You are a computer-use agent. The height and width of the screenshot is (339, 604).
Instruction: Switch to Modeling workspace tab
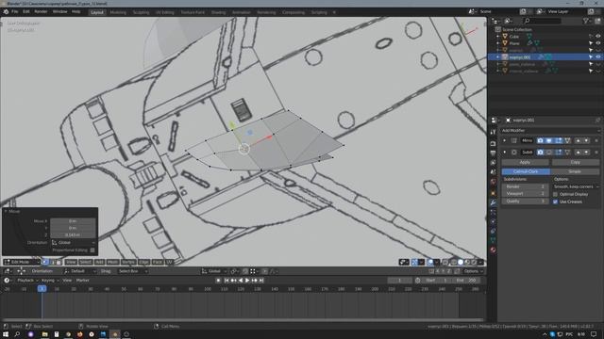click(118, 12)
